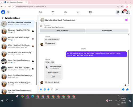Open the apps menu grid

[118, 12]
